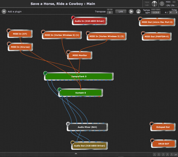This screenshot has width=178, height=157.
Task: Select the MIDI Monitor node
Action: tap(80, 55)
